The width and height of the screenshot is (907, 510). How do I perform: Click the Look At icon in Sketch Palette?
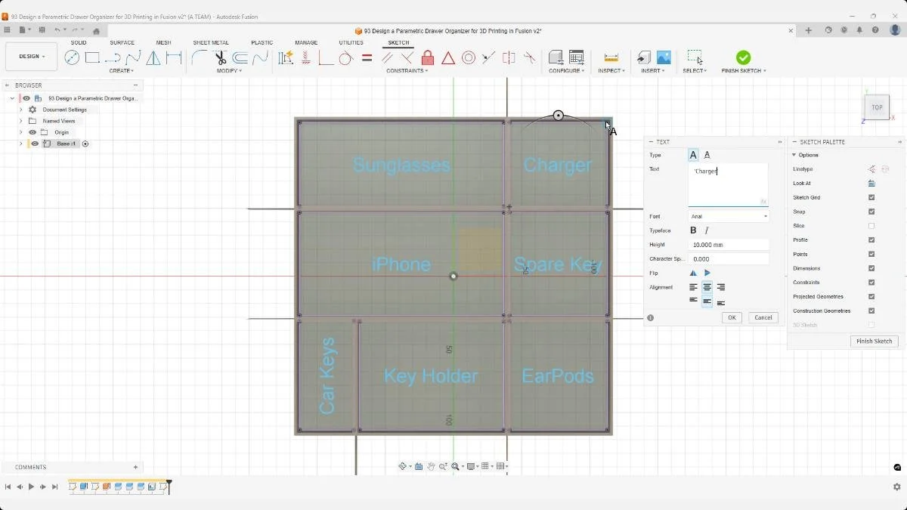click(871, 183)
